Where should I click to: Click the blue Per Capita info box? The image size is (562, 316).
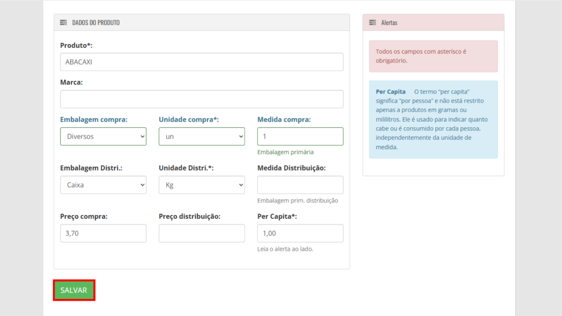click(x=434, y=119)
